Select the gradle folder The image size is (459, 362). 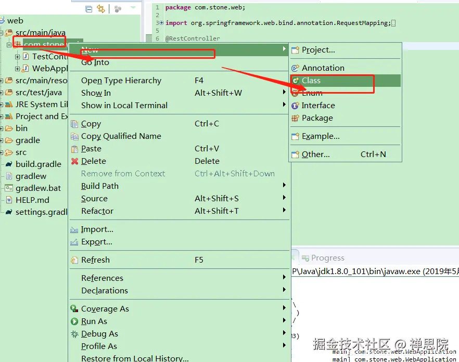coord(28,140)
